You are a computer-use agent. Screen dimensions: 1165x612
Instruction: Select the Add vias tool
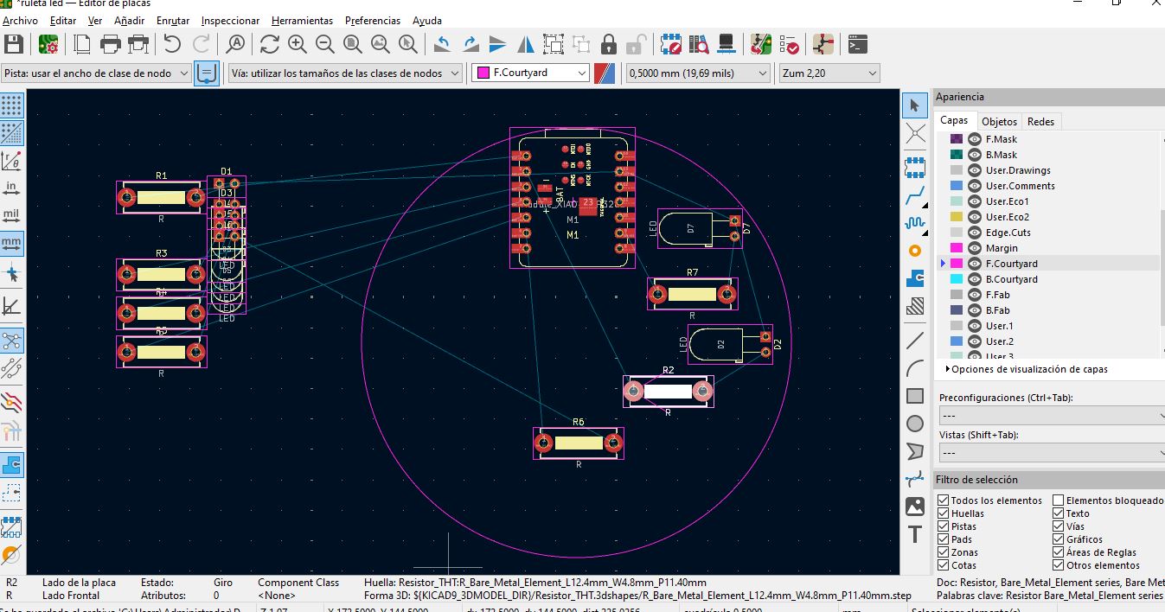click(x=914, y=251)
